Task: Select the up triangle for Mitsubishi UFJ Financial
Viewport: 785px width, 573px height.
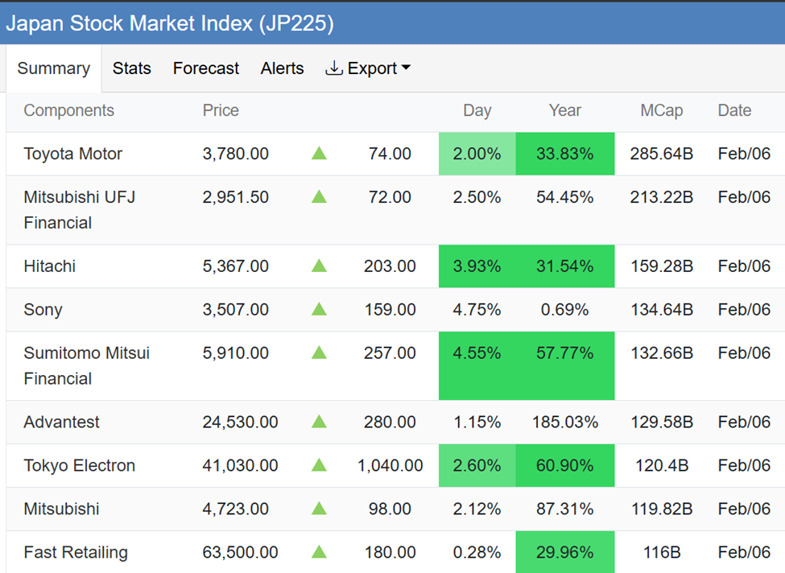Action: coord(318,197)
